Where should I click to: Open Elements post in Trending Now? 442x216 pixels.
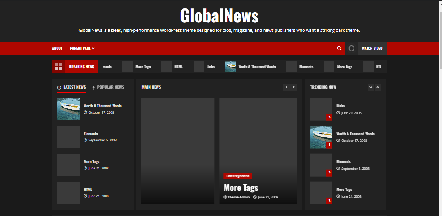pos(344,161)
